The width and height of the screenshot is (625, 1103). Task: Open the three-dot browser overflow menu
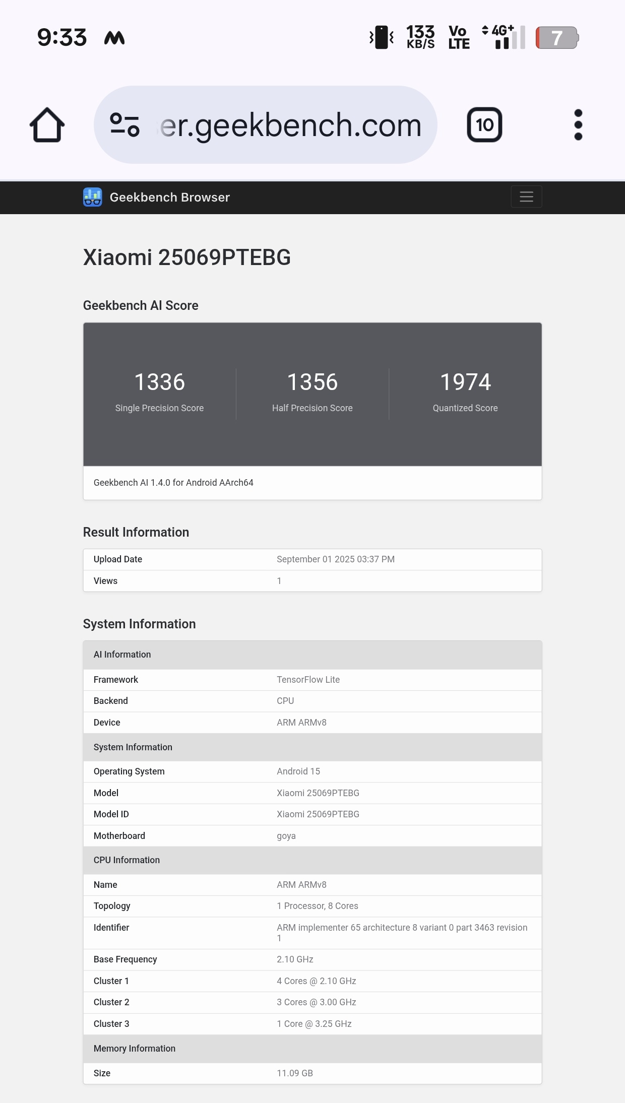click(x=578, y=125)
